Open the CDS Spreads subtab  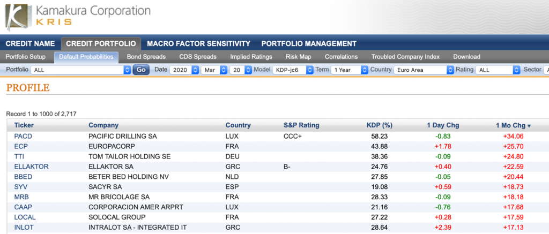(198, 57)
